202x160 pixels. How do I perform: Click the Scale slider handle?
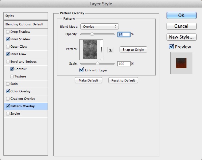[98, 63]
